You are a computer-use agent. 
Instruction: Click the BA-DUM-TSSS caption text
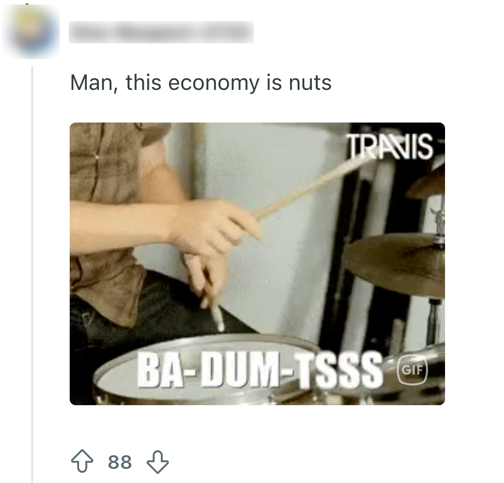pos(260,369)
